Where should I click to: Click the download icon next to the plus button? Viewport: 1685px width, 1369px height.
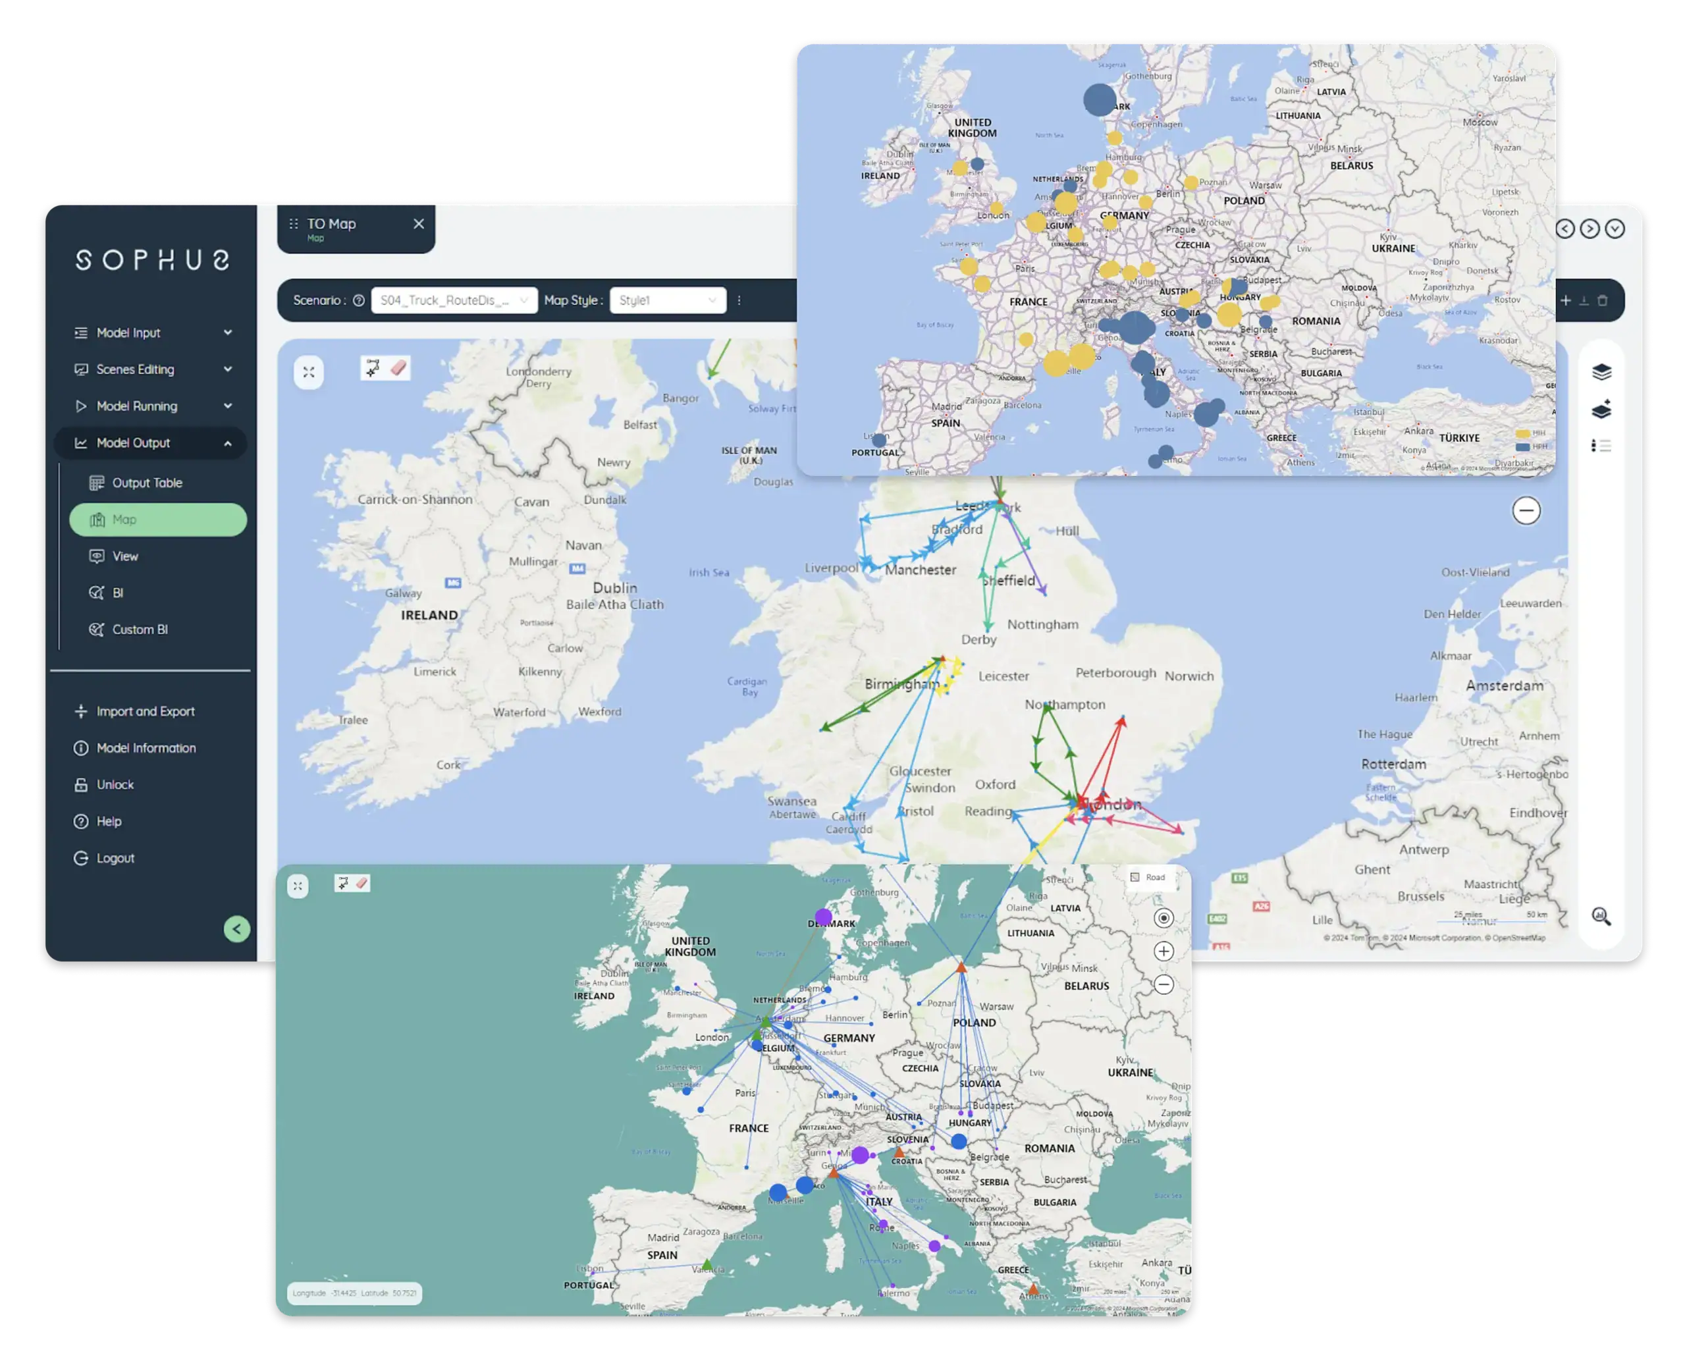(x=1585, y=301)
